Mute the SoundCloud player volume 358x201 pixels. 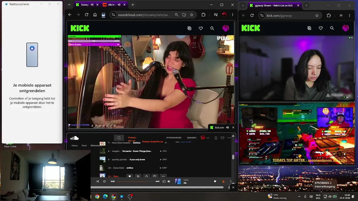169,181
